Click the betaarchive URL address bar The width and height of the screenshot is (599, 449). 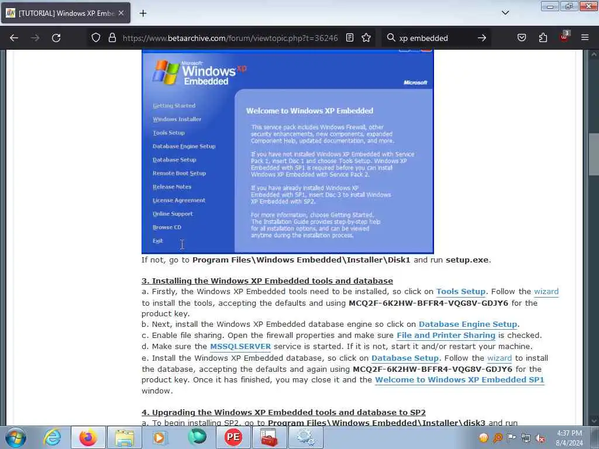pos(230,38)
